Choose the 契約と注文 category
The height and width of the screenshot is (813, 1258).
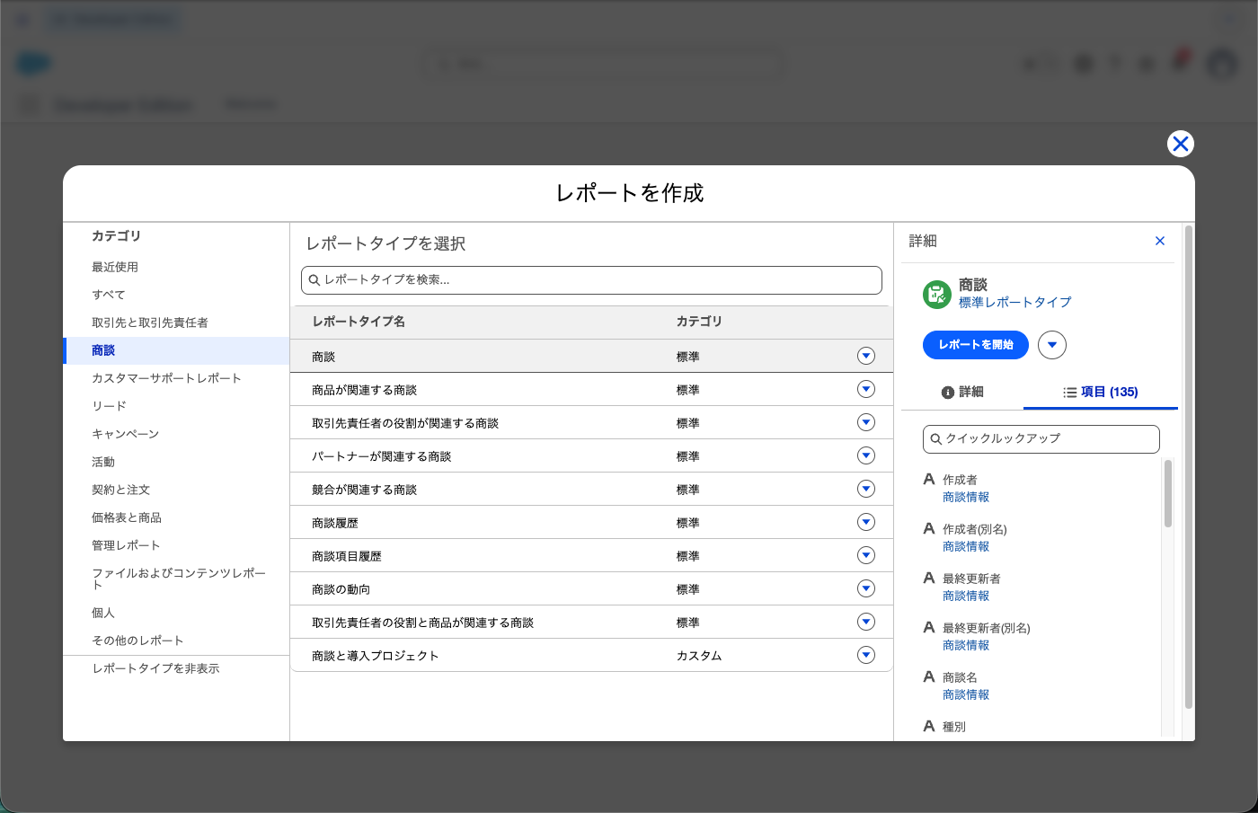[x=176, y=490]
